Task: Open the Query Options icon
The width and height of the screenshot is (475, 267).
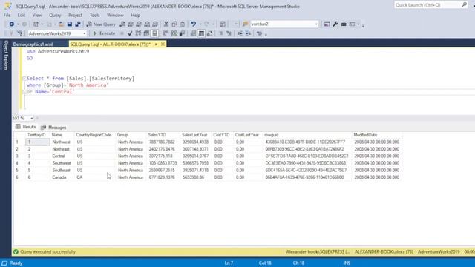Action: [x=146, y=33]
